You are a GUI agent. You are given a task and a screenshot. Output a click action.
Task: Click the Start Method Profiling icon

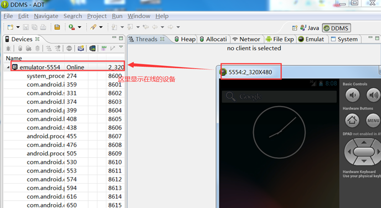click(58, 49)
